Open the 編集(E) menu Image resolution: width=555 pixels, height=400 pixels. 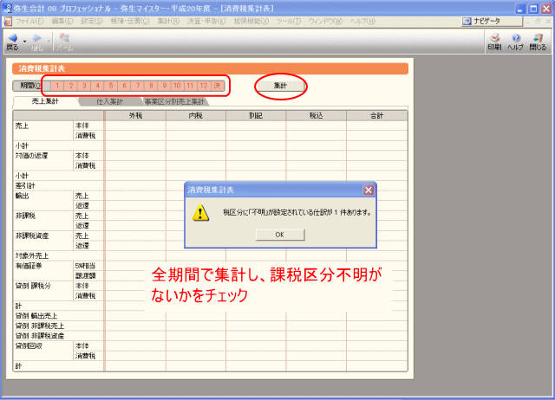[62, 21]
